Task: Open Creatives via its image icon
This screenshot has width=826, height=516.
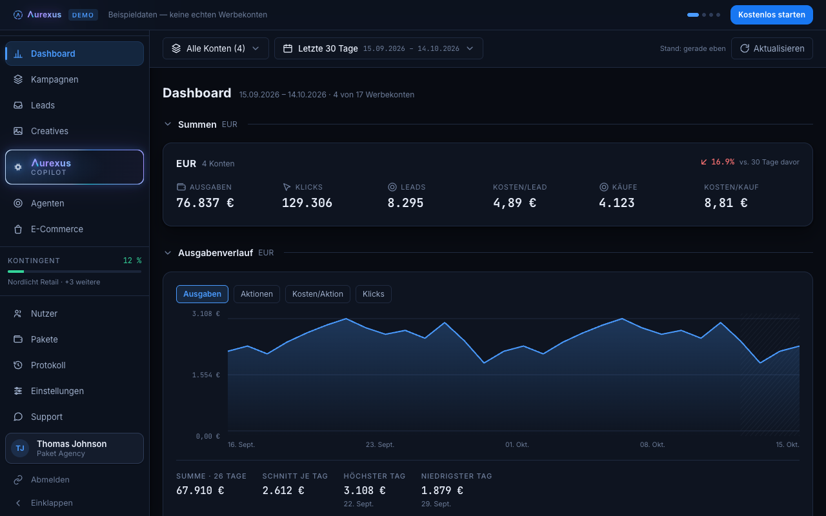Action: click(x=18, y=131)
